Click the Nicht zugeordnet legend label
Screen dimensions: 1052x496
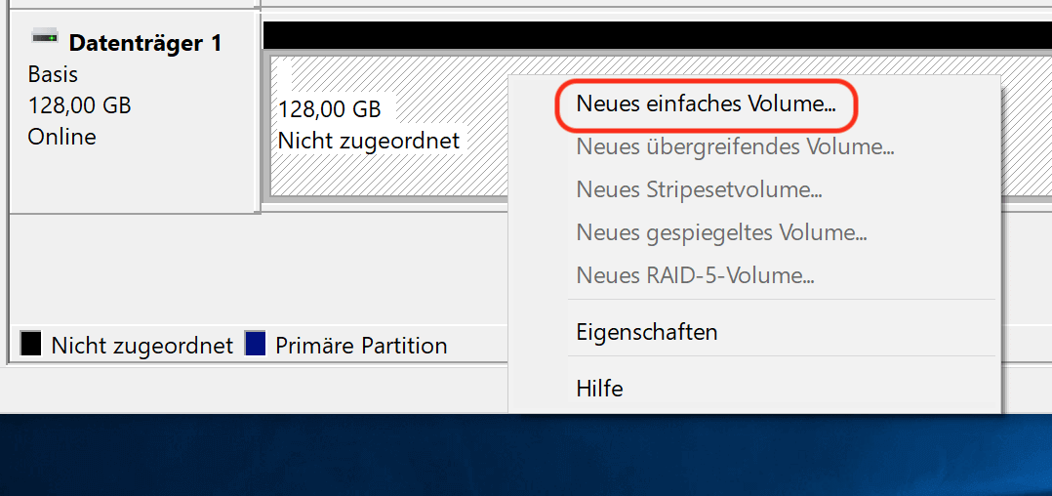pos(142,346)
